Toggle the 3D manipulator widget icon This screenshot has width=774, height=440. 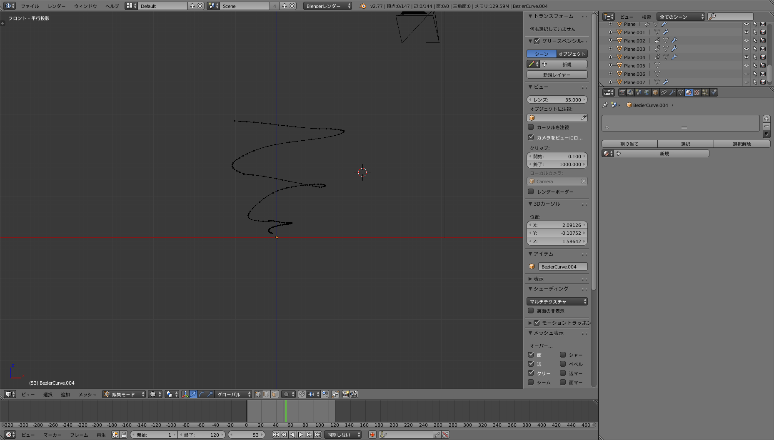pyautogui.click(x=185, y=394)
